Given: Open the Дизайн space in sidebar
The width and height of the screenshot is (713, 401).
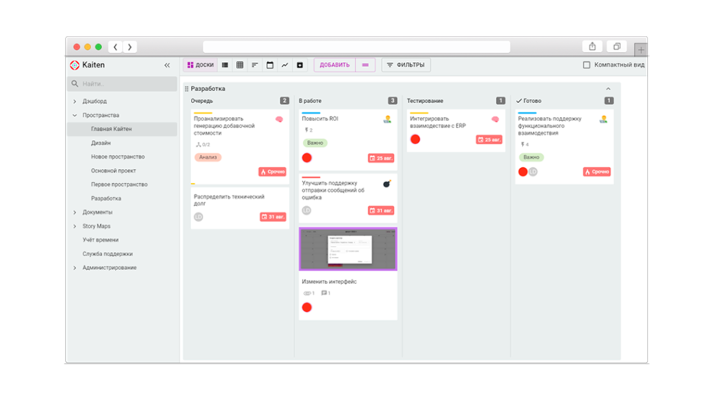Looking at the screenshot, I should pos(101,143).
